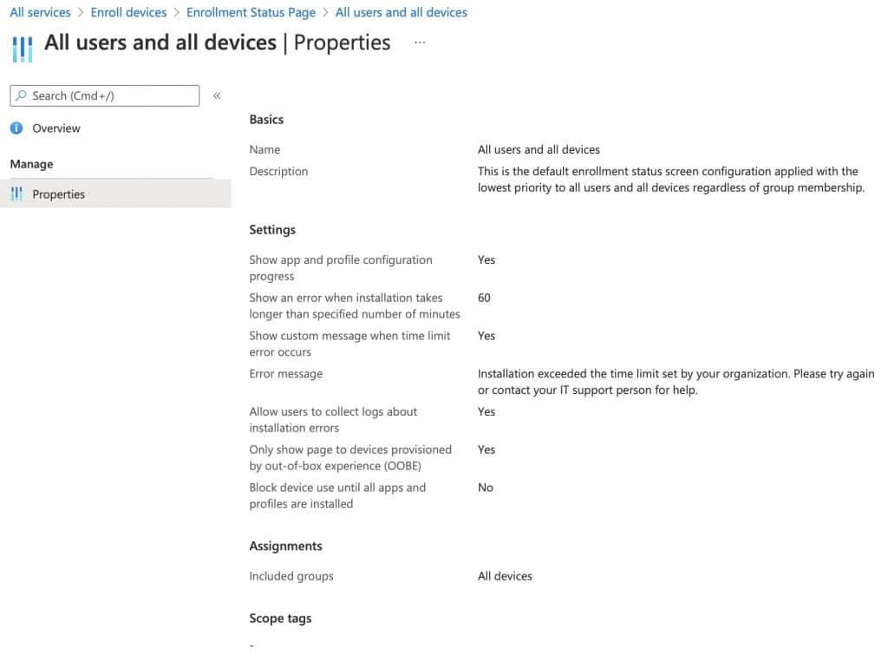
Task: Select the Properties bar-chart icon in sidebar
Action: pyautogui.click(x=17, y=194)
